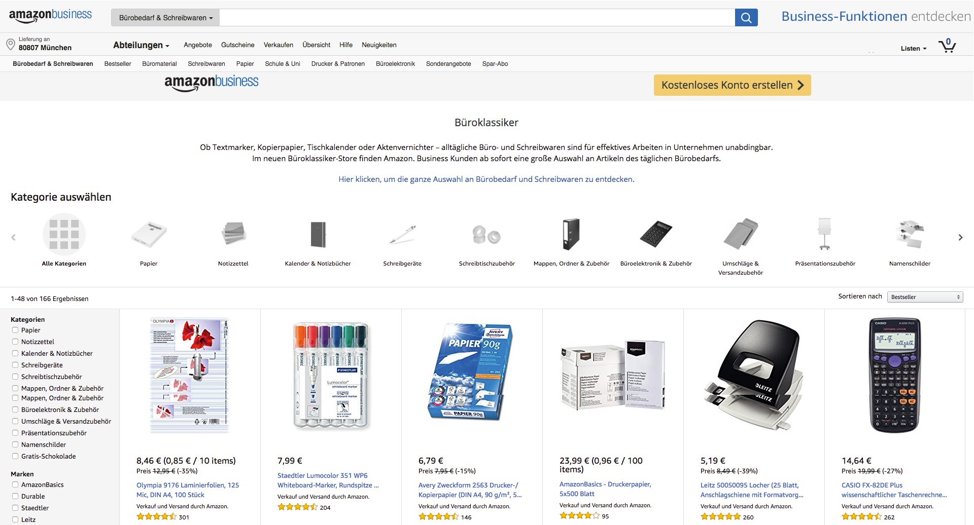This screenshot has height=525, width=974.
Task: Click the Mappen, Ordner binder icon
Action: (571, 234)
